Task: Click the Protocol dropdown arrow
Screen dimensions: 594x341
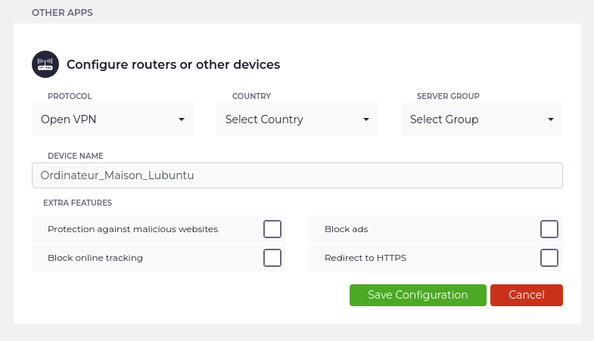Action: click(182, 119)
